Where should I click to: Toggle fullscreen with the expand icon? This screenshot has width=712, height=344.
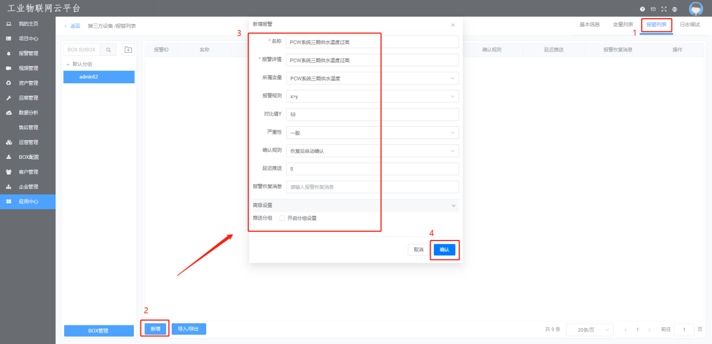pos(664,9)
